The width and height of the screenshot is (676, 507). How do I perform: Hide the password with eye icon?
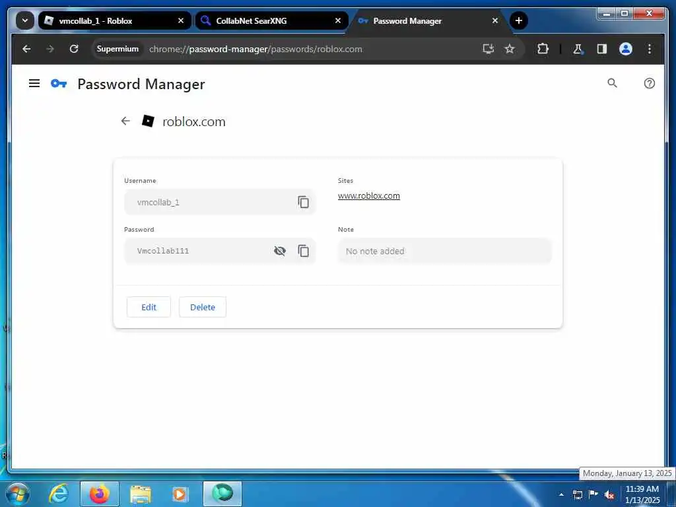tap(280, 250)
